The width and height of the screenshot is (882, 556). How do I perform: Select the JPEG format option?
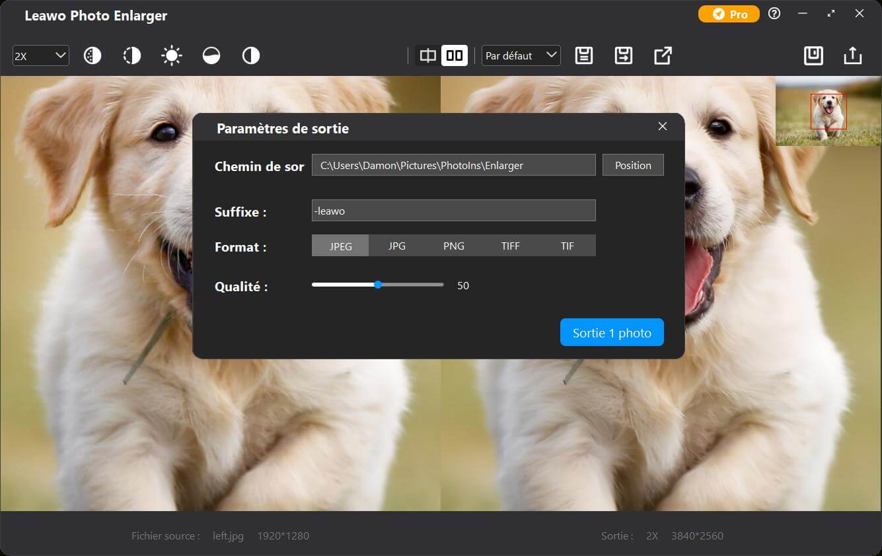pos(340,246)
